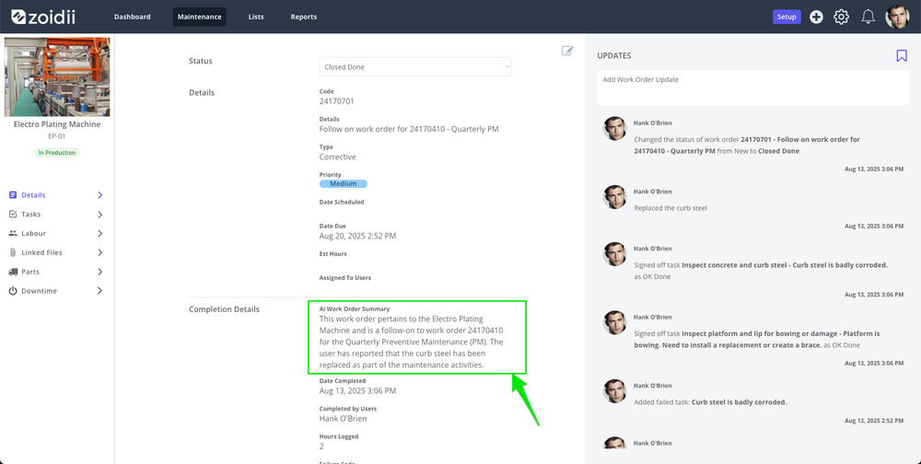Click the Electro Plating Machine photo

[x=57, y=77]
